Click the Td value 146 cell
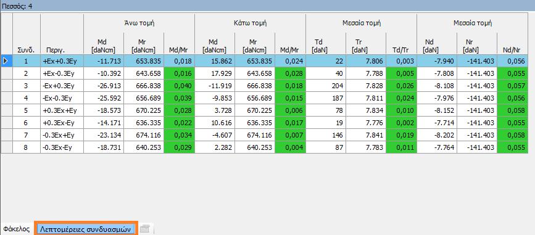The image size is (535, 235). click(x=325, y=134)
